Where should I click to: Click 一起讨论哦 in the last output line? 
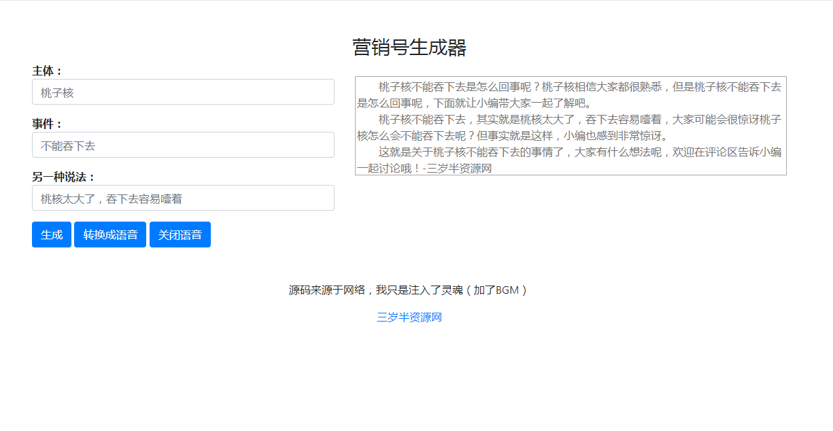(389, 169)
